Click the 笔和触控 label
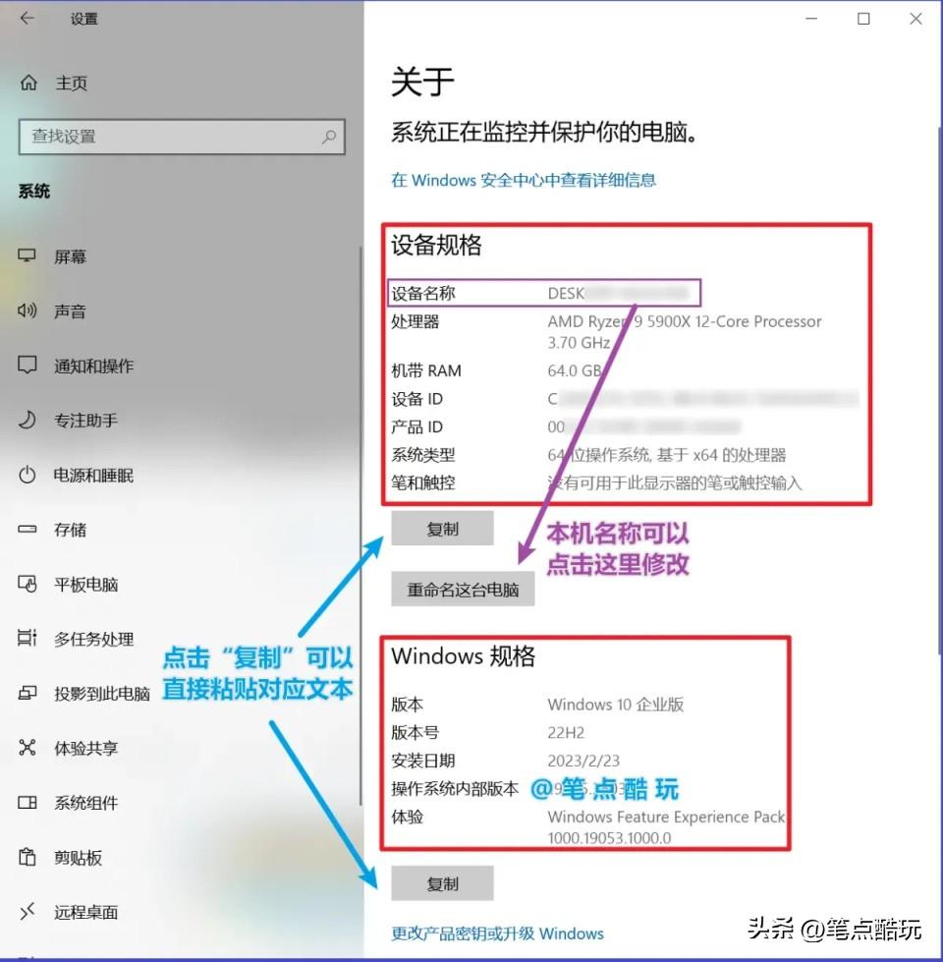Viewport: 943px width, 962px height. [423, 482]
